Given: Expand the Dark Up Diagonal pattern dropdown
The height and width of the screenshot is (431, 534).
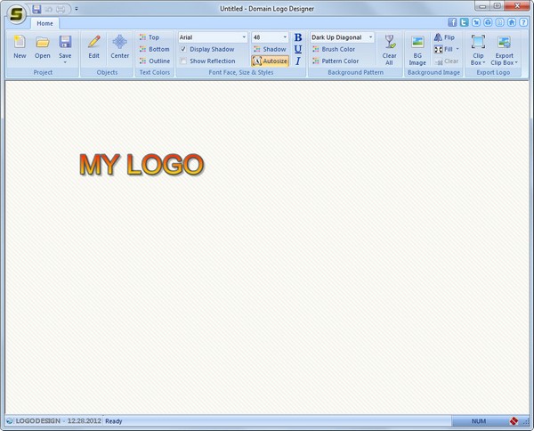Looking at the screenshot, I should pos(370,37).
